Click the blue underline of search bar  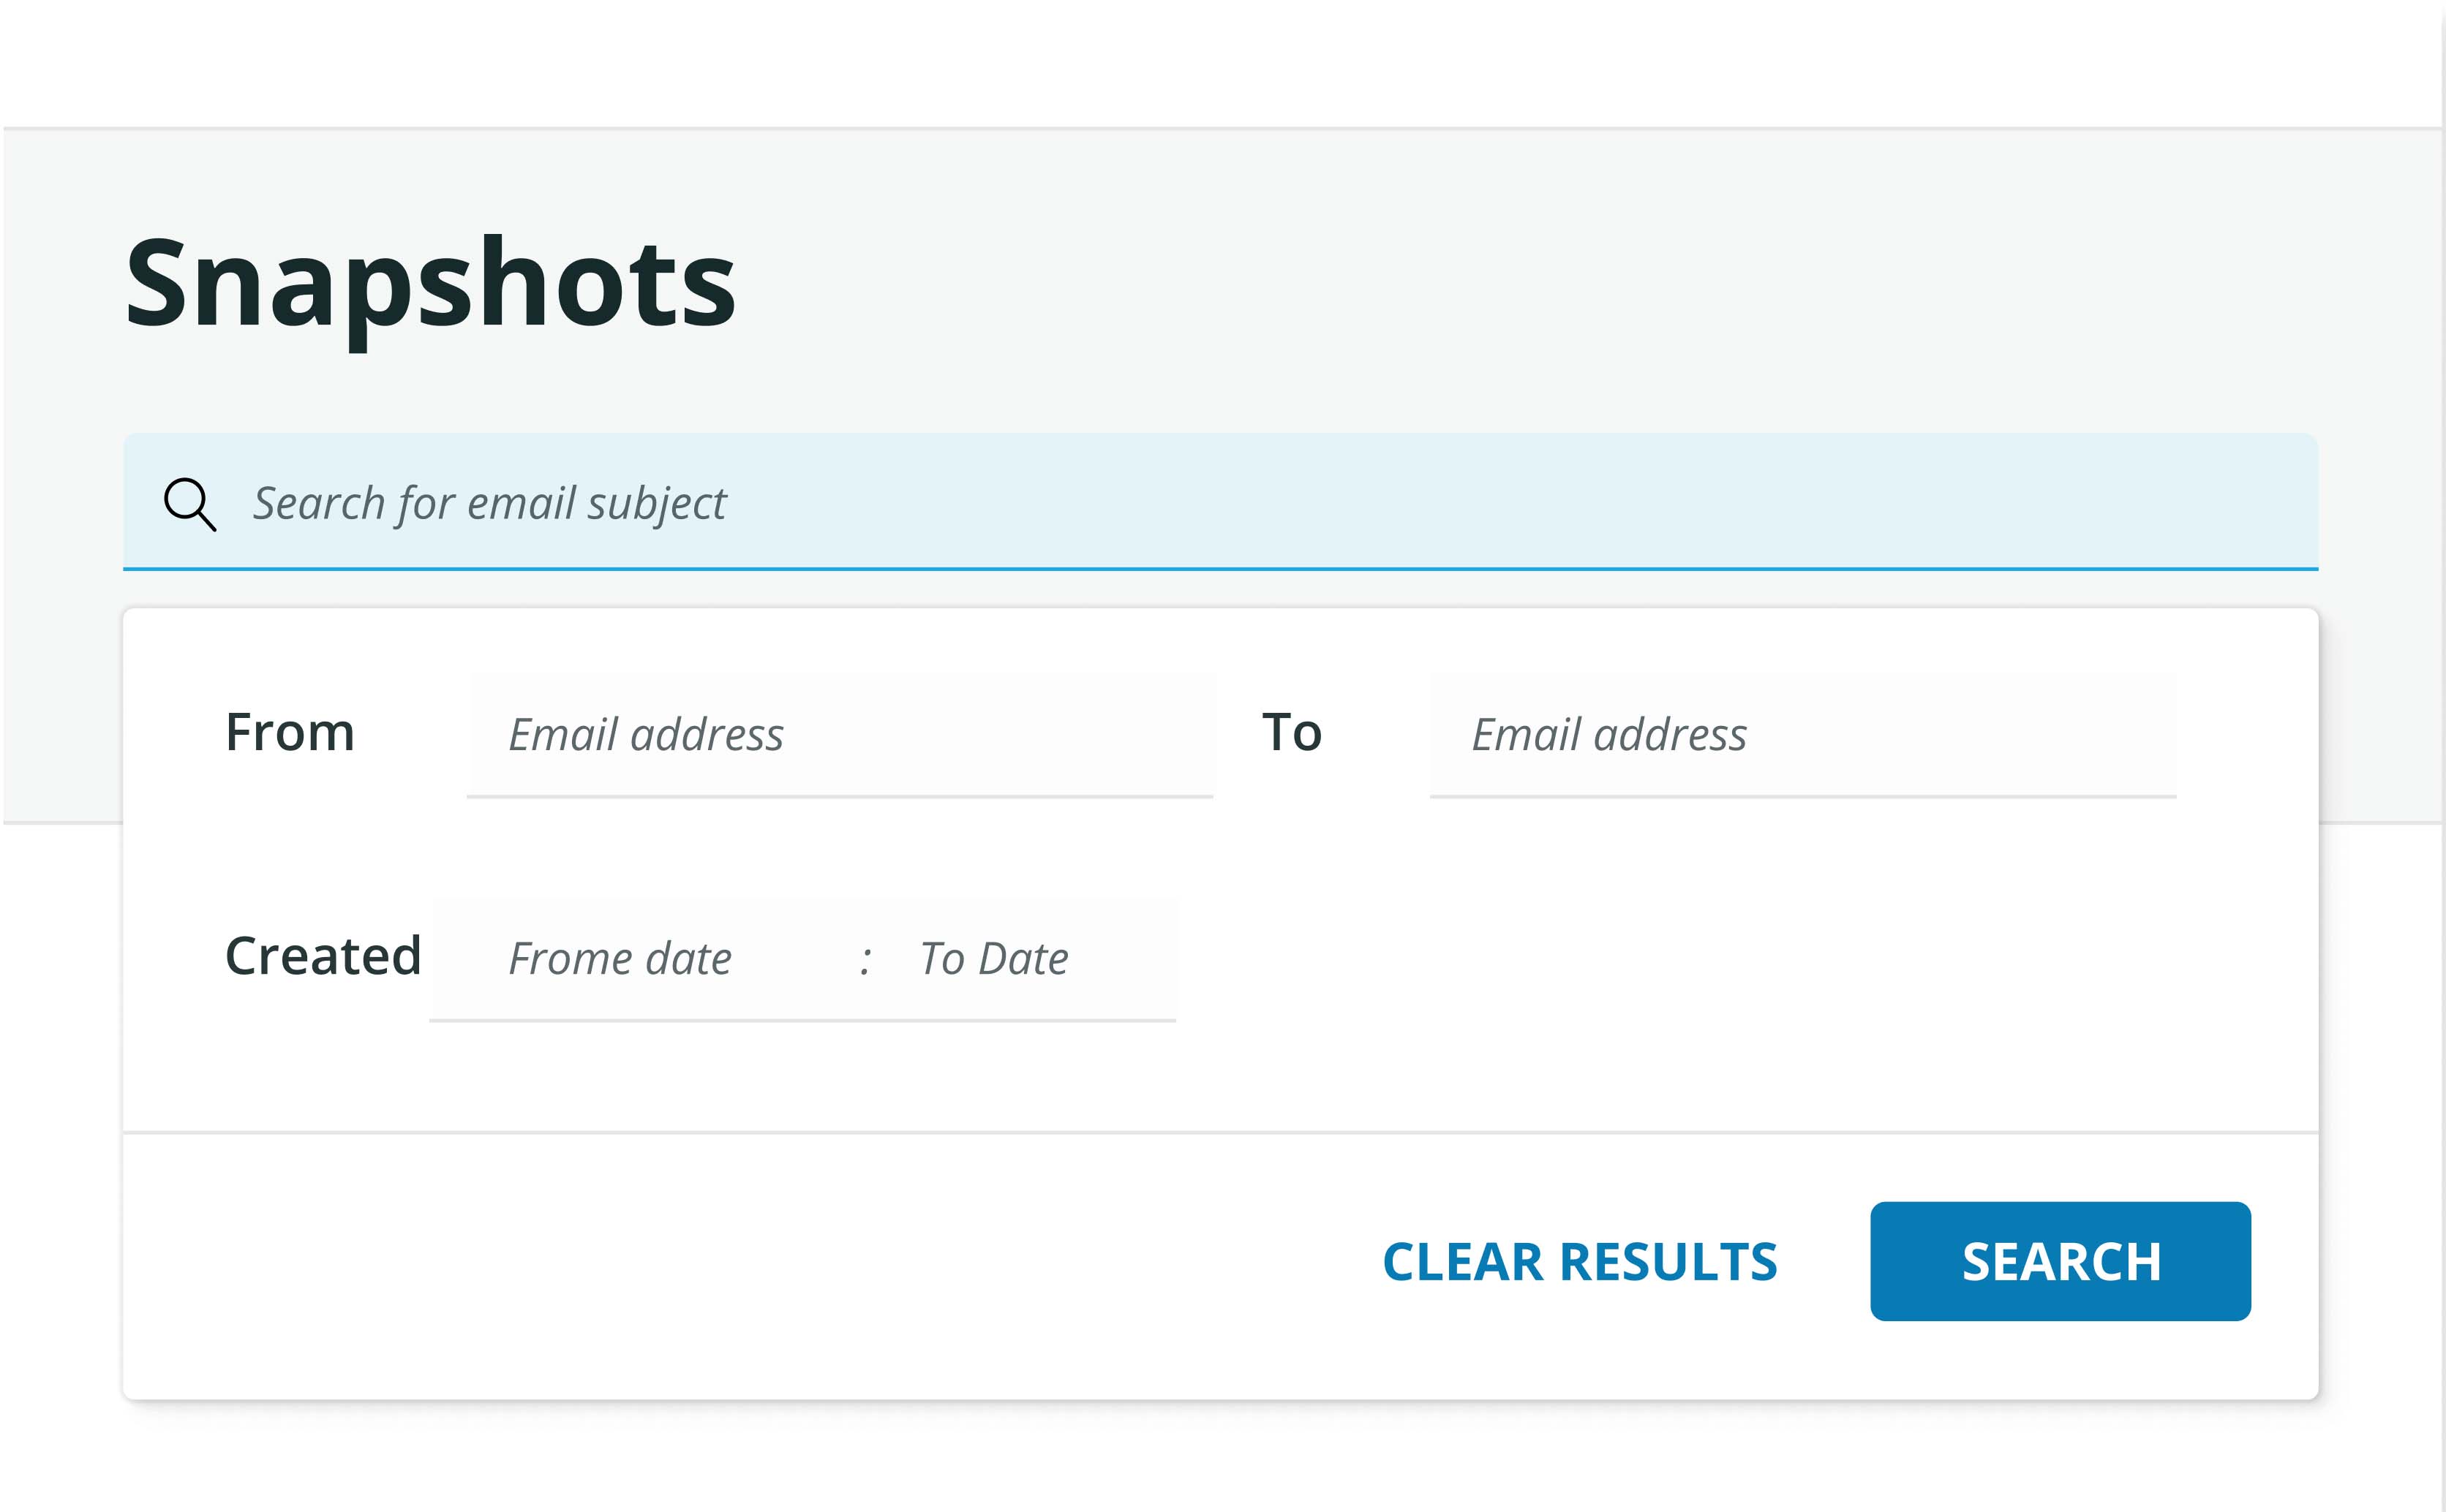pyautogui.click(x=1221, y=569)
